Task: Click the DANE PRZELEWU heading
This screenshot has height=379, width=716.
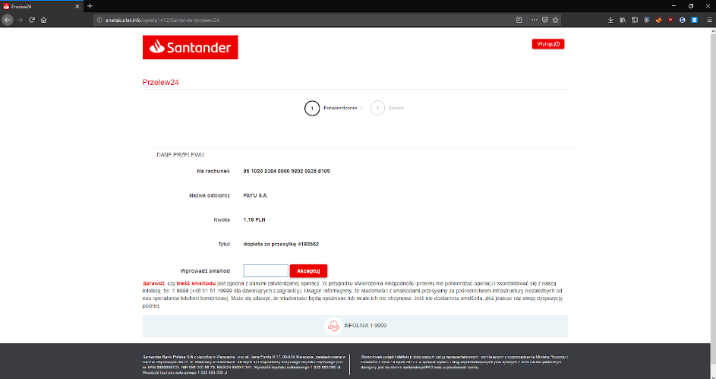Action: (180, 155)
